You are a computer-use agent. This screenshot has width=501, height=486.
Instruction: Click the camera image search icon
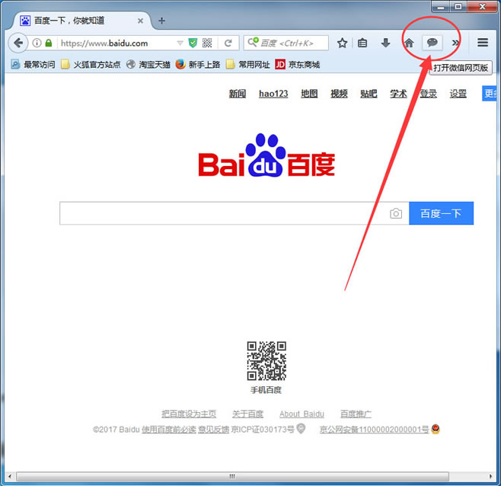click(396, 213)
